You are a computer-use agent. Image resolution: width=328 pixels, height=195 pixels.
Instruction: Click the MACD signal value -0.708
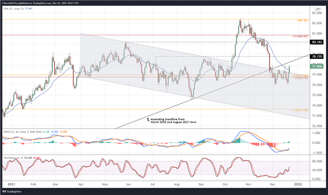click(63, 132)
